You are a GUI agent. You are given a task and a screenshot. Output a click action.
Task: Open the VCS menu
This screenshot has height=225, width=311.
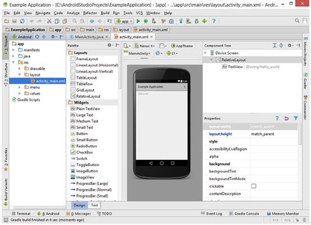click(x=139, y=13)
